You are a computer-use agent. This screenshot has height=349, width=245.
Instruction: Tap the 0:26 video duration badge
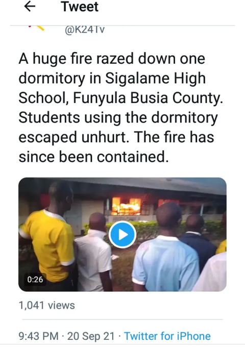coord(35,279)
